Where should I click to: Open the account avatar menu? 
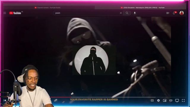[182, 13]
